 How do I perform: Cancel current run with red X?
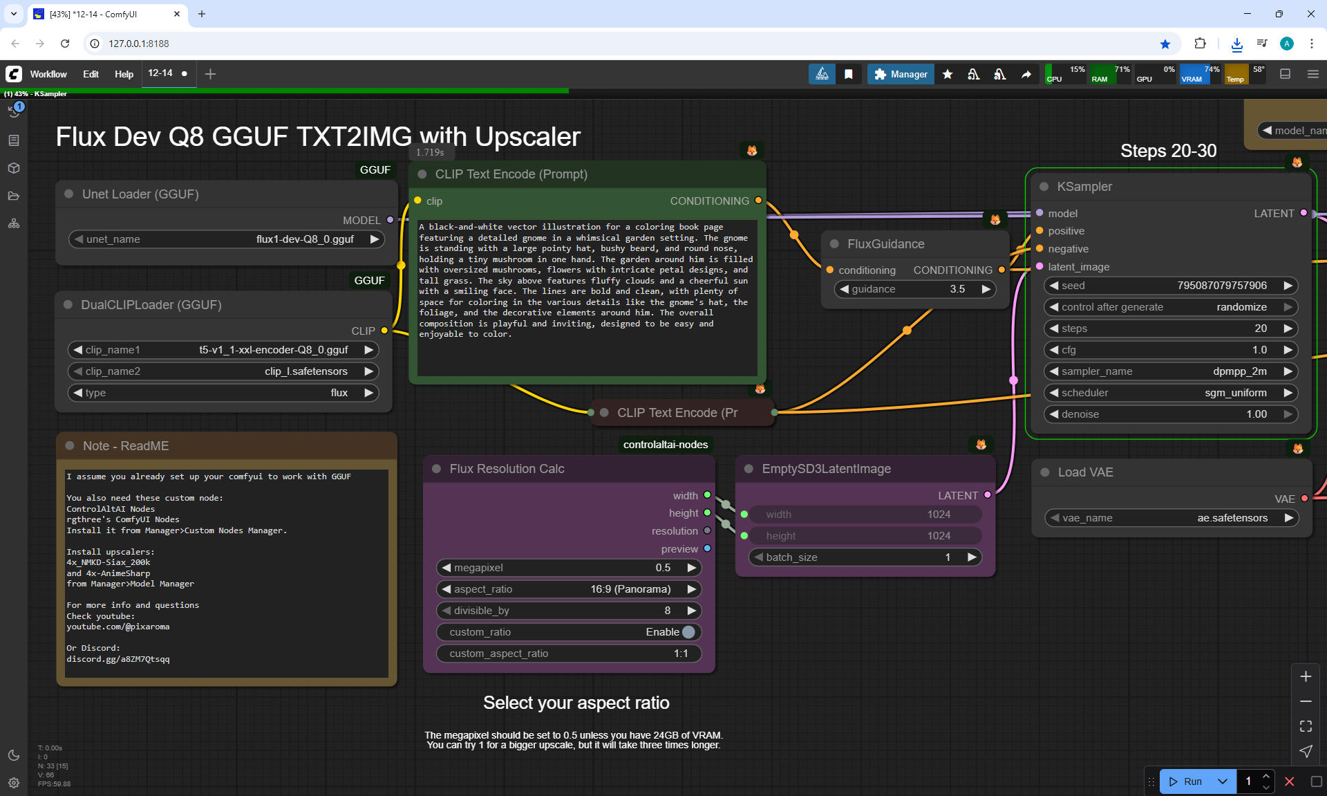[1289, 781]
